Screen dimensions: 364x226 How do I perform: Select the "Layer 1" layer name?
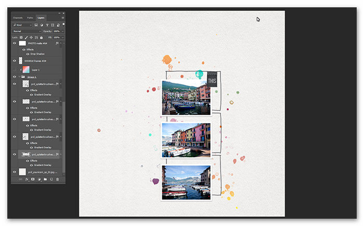point(35,70)
